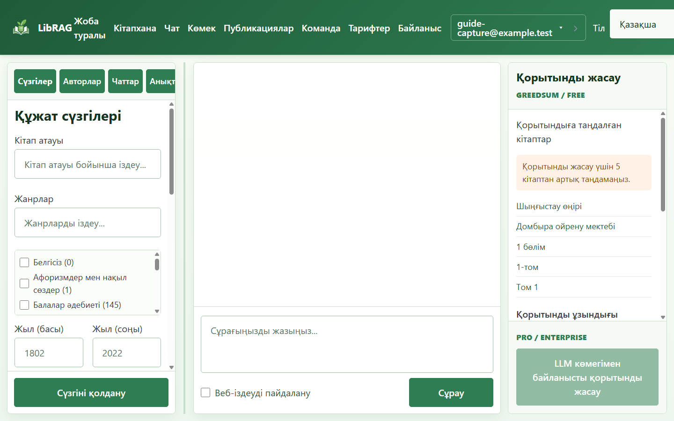The image size is (674, 421).
Task: Open Көмек help page
Action: coord(202,28)
